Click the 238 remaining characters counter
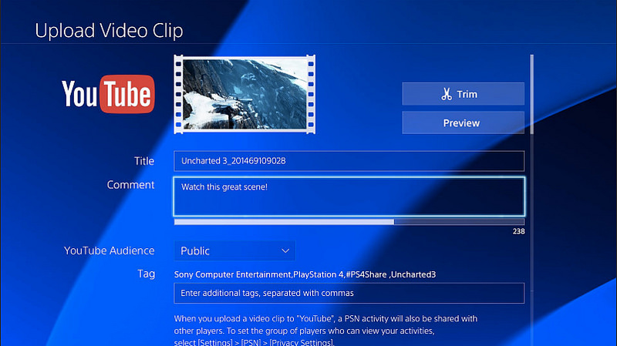The height and width of the screenshot is (346, 617). tap(518, 231)
